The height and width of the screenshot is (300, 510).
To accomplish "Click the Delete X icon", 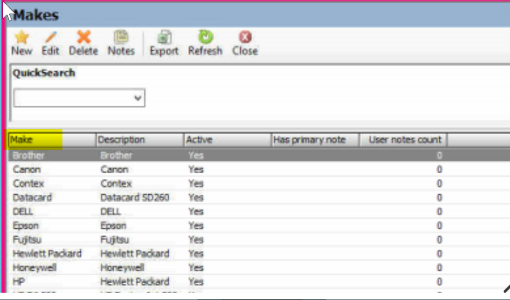I will [x=83, y=37].
